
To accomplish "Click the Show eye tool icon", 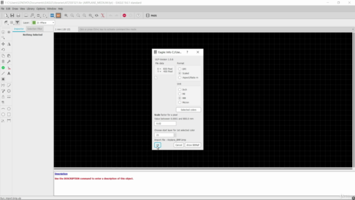I will click(9, 32).
